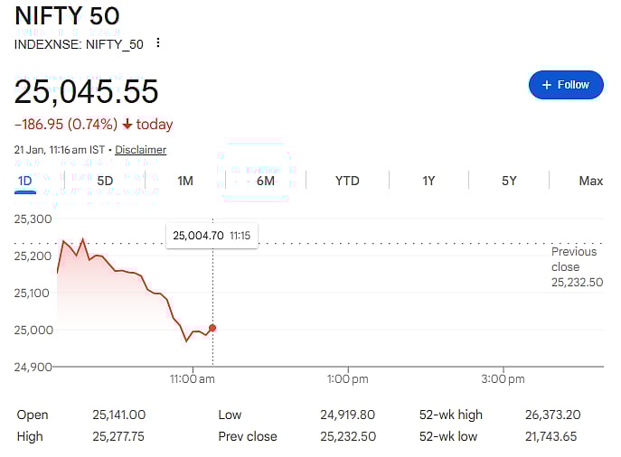
Task: Open the Disclaimer link
Action: [140, 150]
